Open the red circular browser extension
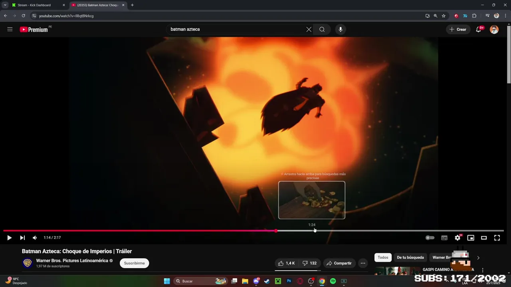This screenshot has width=511, height=287. point(456,16)
